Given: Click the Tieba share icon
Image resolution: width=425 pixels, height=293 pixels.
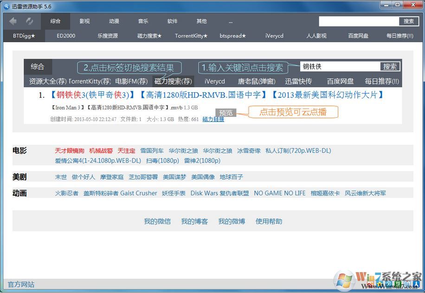Looking at the screenshot, I should click(407, 284).
